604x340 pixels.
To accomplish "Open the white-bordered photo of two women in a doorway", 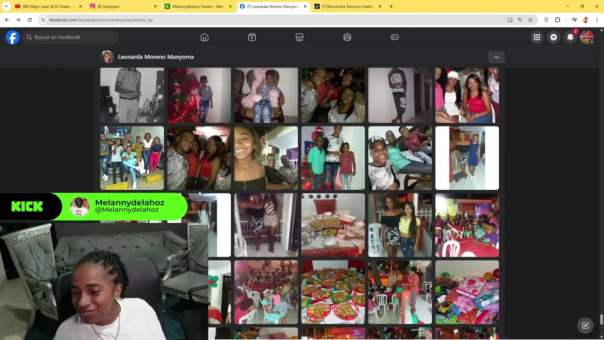I will pyautogui.click(x=467, y=158).
